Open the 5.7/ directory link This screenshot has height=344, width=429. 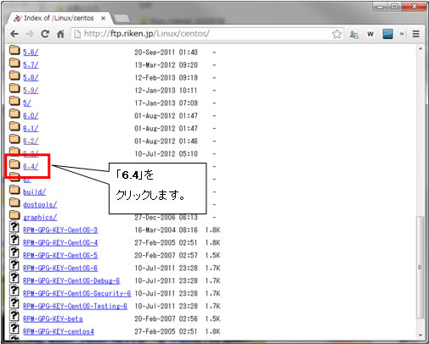tap(31, 65)
